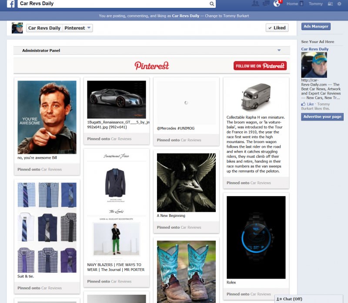348x303 pixels.
Task: Open the navy blazer pin image
Action: (x=117, y=206)
